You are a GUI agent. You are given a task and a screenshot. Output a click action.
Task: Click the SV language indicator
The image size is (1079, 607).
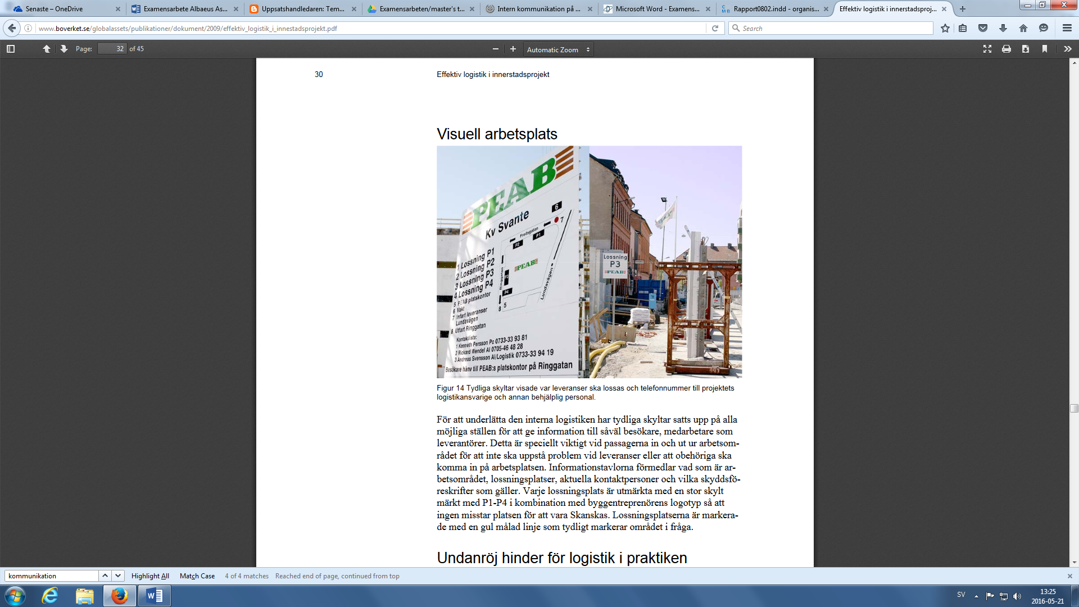[961, 595]
